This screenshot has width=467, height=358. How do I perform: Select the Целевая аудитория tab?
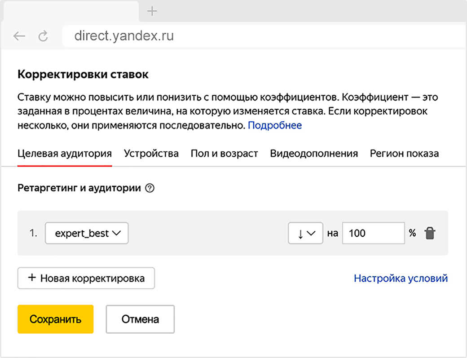coord(65,154)
